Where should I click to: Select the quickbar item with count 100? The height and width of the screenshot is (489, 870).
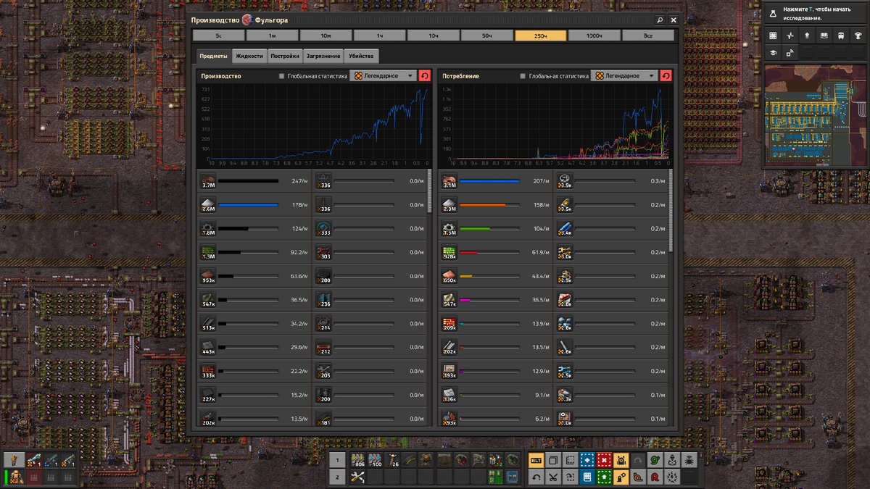coord(375,460)
